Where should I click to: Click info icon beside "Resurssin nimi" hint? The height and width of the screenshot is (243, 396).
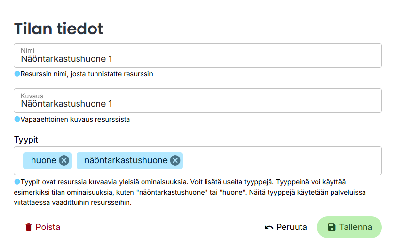[x=17, y=74]
